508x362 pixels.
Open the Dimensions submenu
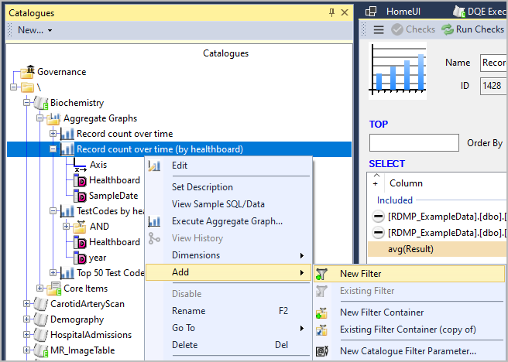pos(228,255)
